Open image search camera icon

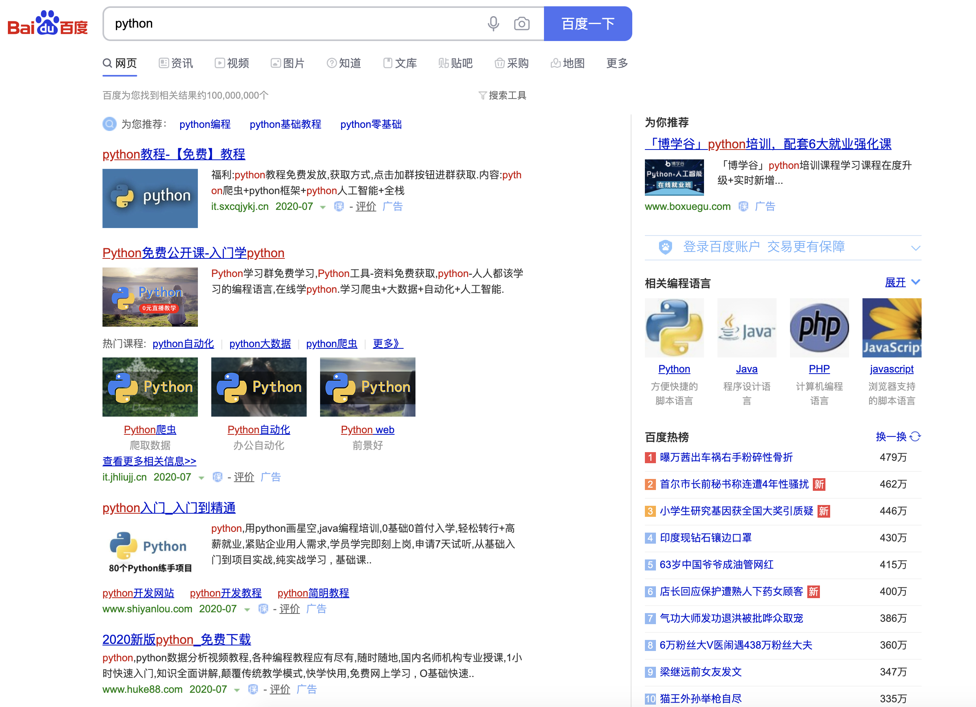pos(522,24)
